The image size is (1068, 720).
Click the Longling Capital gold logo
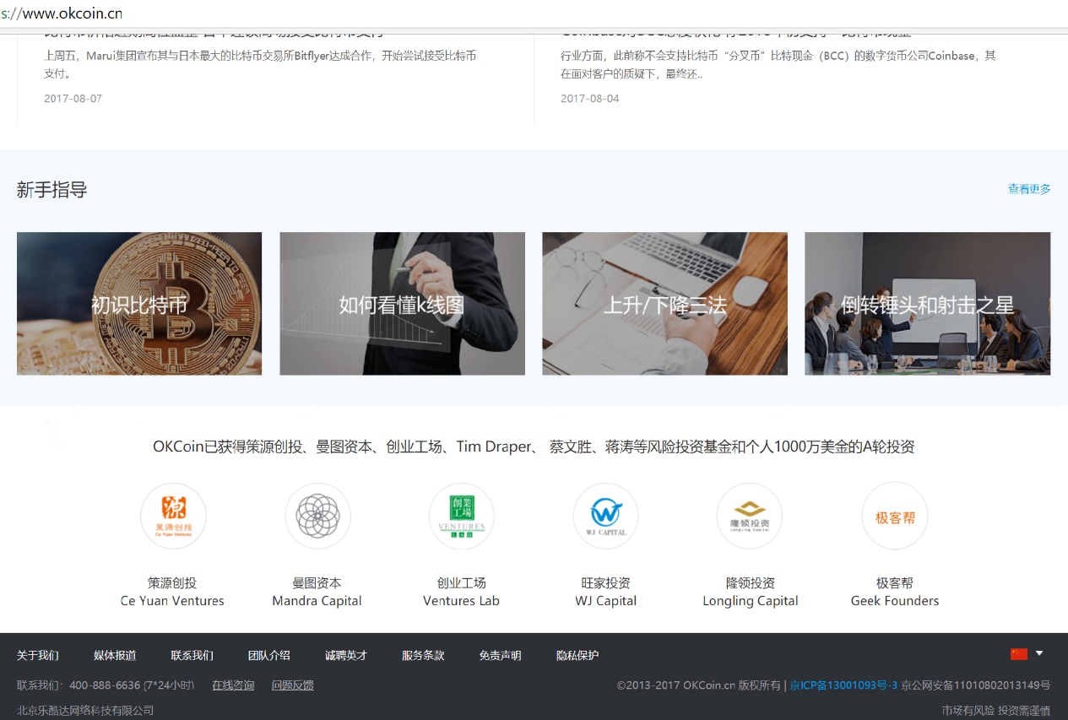click(x=750, y=516)
